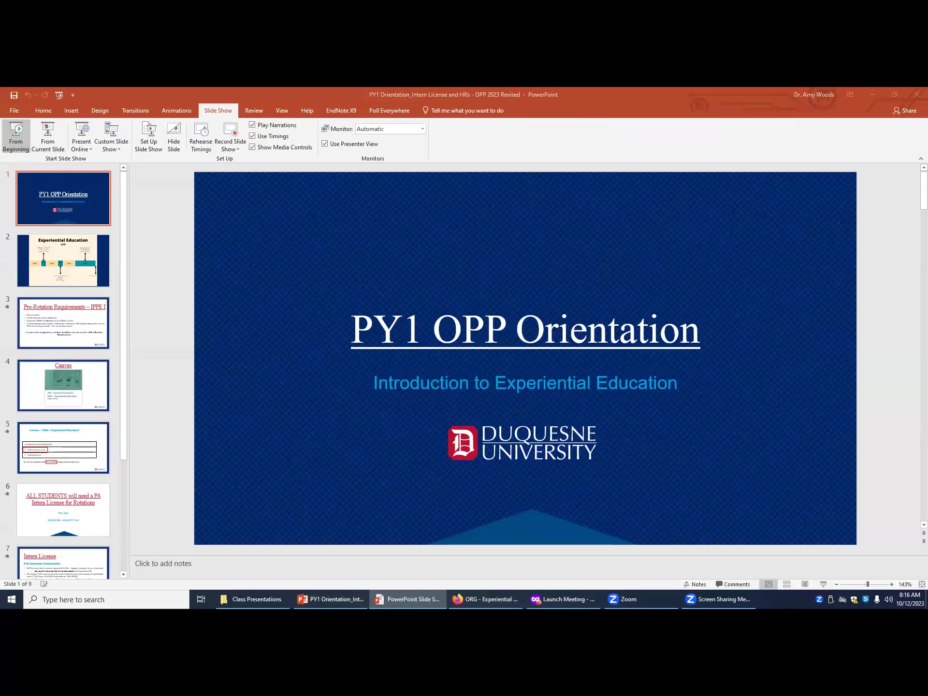Click Rehearse Timings
The width and height of the screenshot is (928, 696).
(201, 136)
